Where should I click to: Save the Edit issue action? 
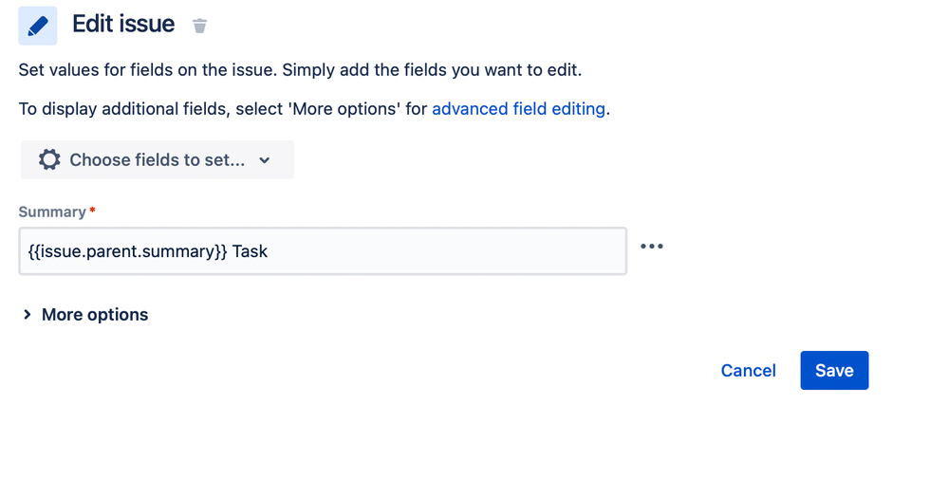(834, 370)
